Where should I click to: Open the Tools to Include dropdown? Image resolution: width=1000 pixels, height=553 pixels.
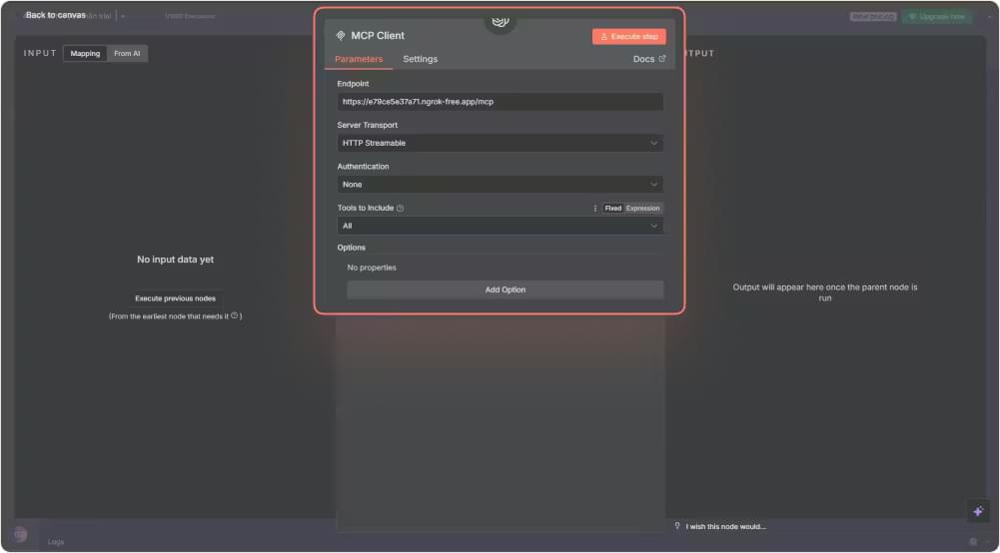(x=500, y=227)
